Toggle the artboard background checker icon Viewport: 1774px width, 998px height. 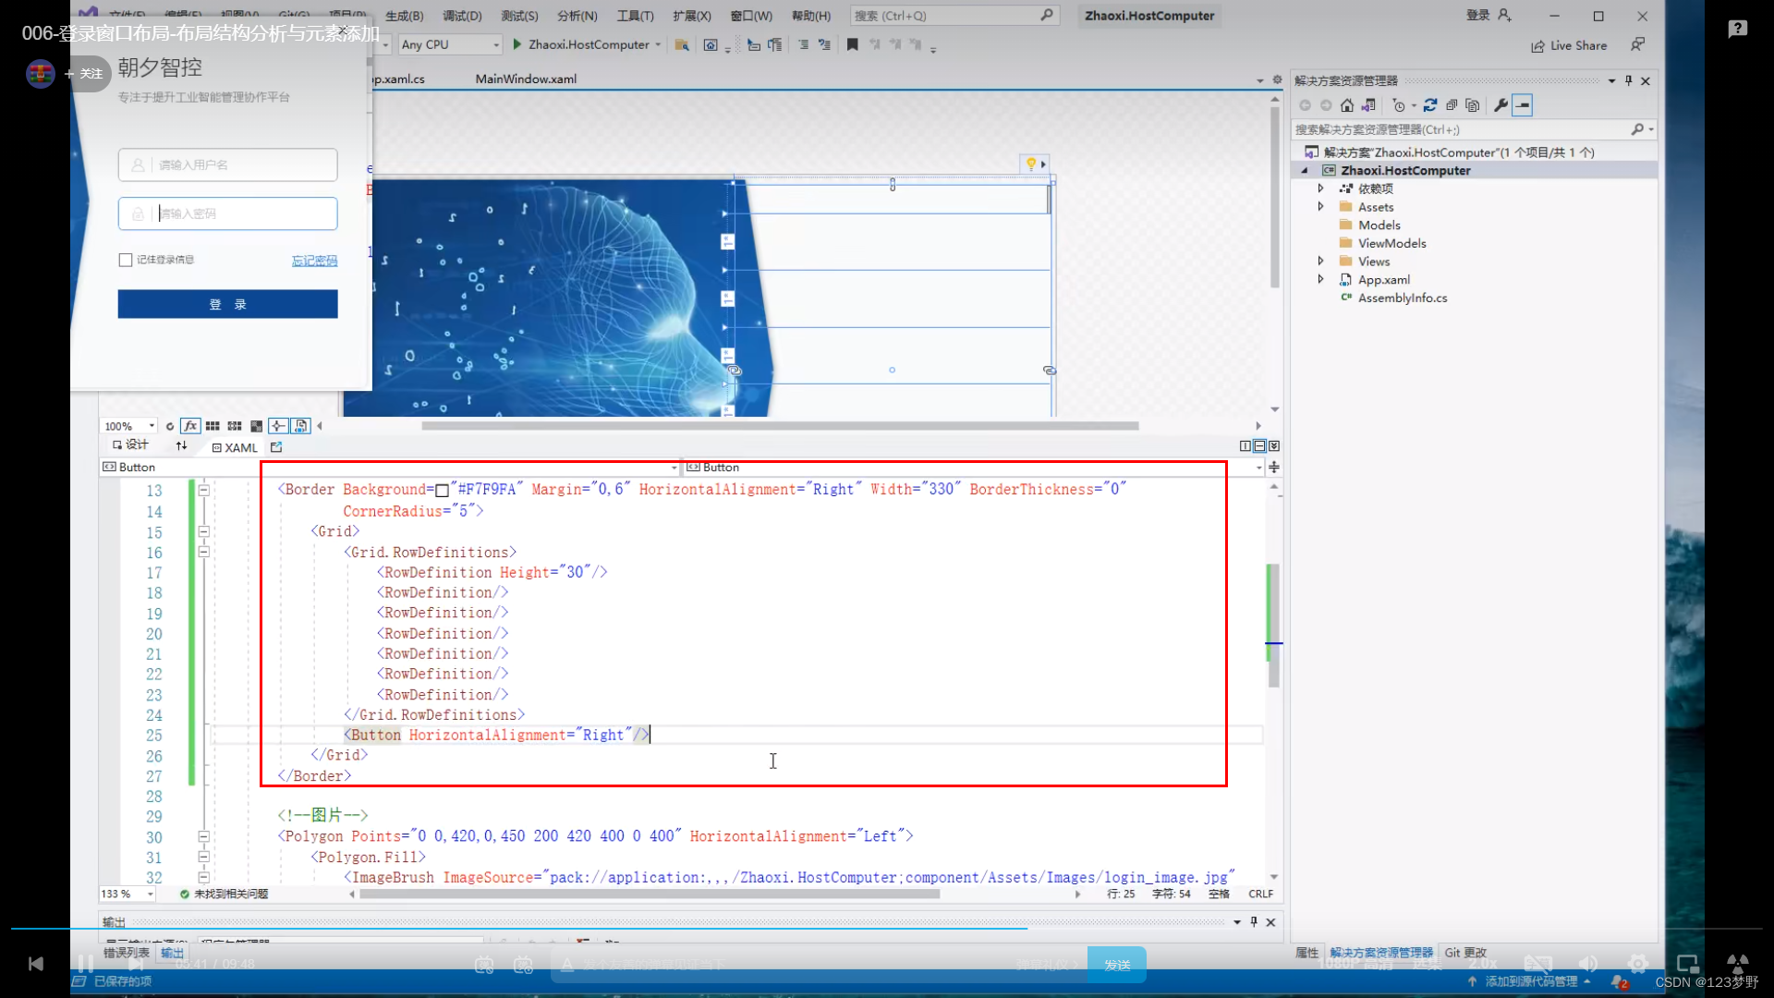[x=257, y=426]
